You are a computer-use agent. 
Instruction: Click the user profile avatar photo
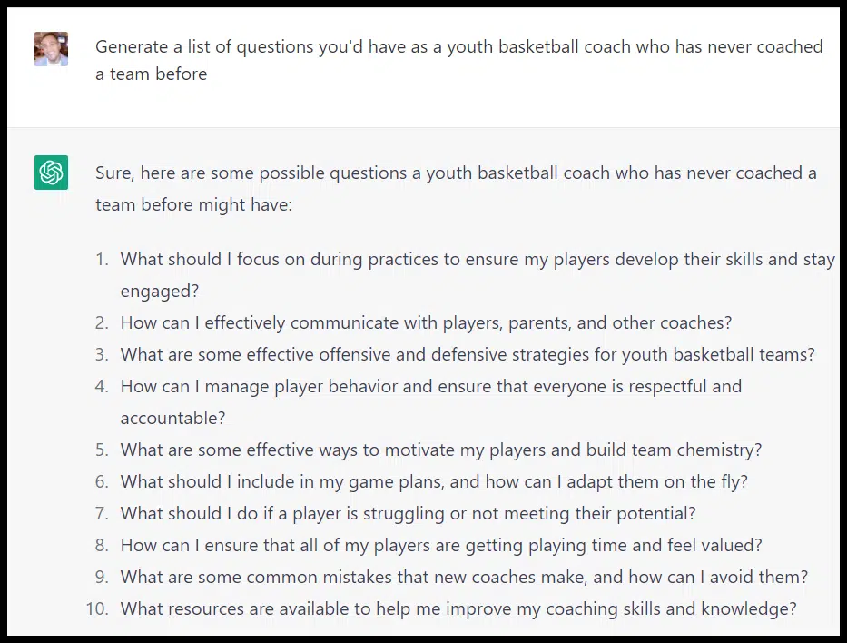tap(51, 49)
